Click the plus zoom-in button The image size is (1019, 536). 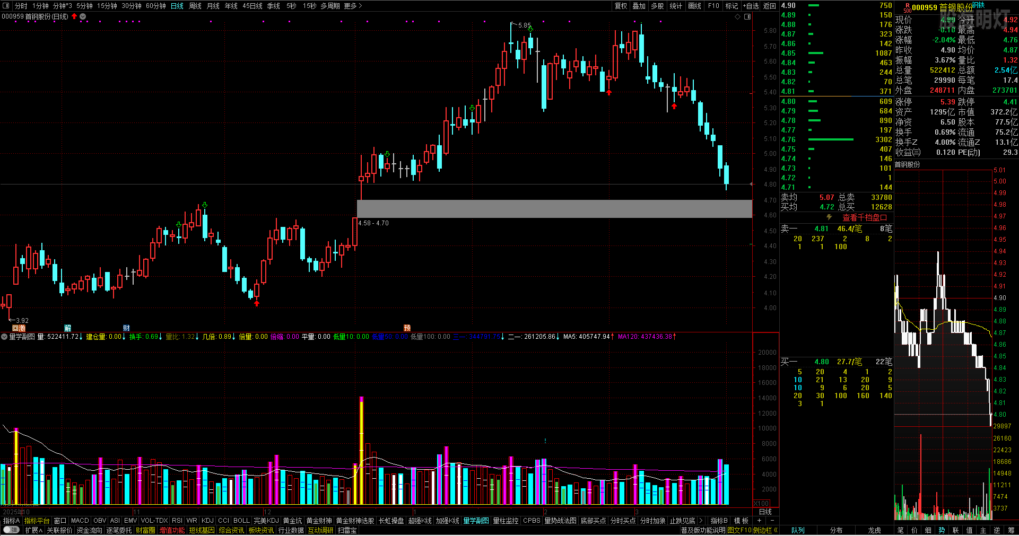(x=759, y=521)
